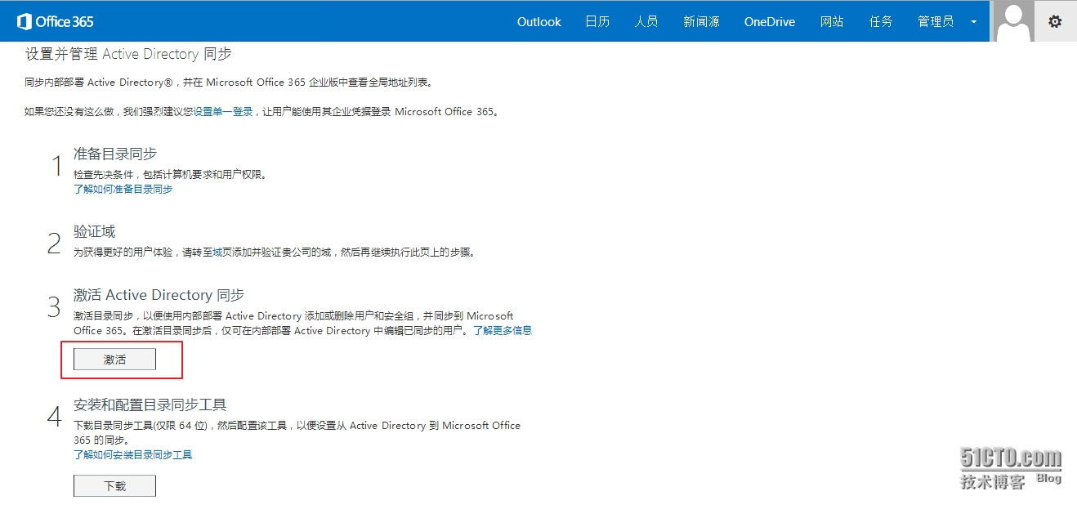Click the 域 link in step 2
The width and height of the screenshot is (1077, 505).
pyautogui.click(x=217, y=252)
